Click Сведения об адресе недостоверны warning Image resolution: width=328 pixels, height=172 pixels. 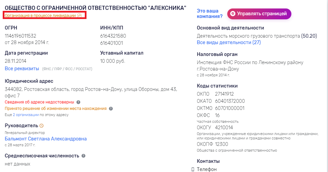coord(39,102)
